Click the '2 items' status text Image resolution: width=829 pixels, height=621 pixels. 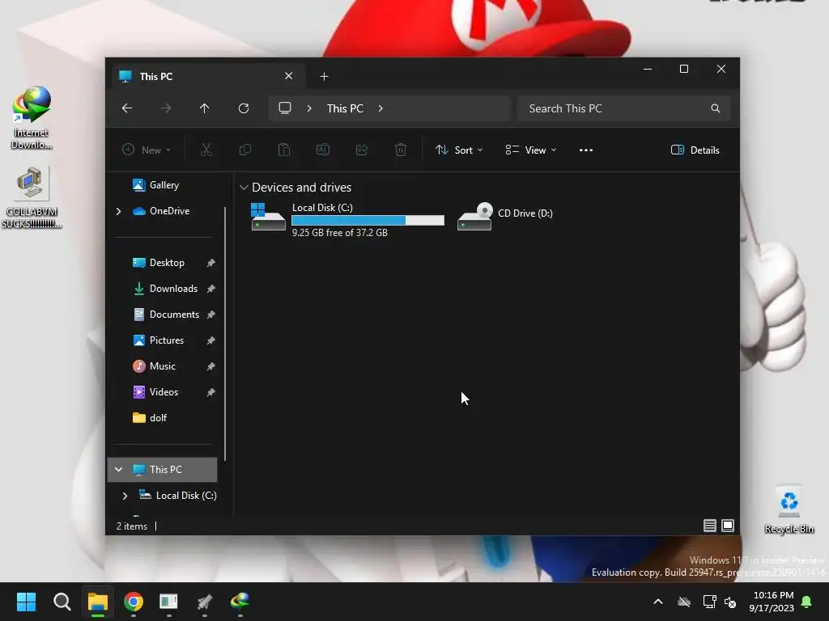(x=132, y=526)
